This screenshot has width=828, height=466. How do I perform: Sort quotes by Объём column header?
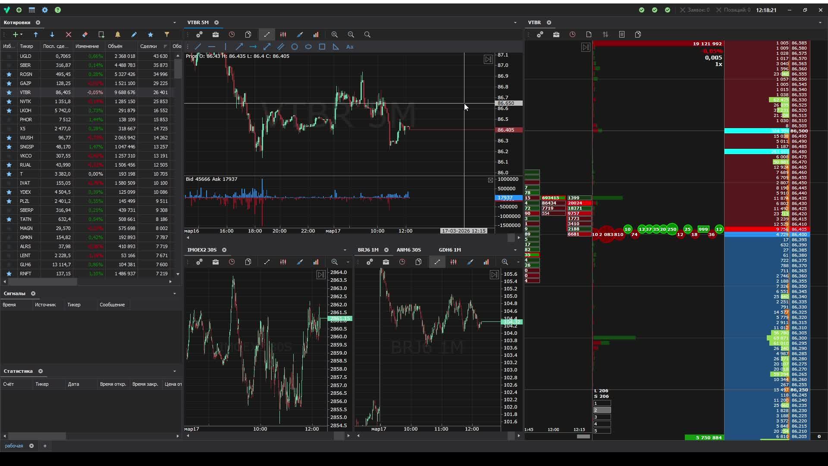115,46
